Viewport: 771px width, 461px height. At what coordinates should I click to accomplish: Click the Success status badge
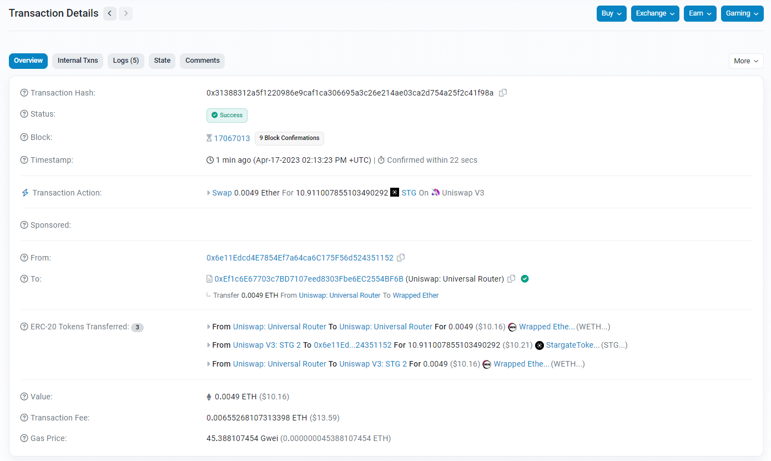[227, 115]
